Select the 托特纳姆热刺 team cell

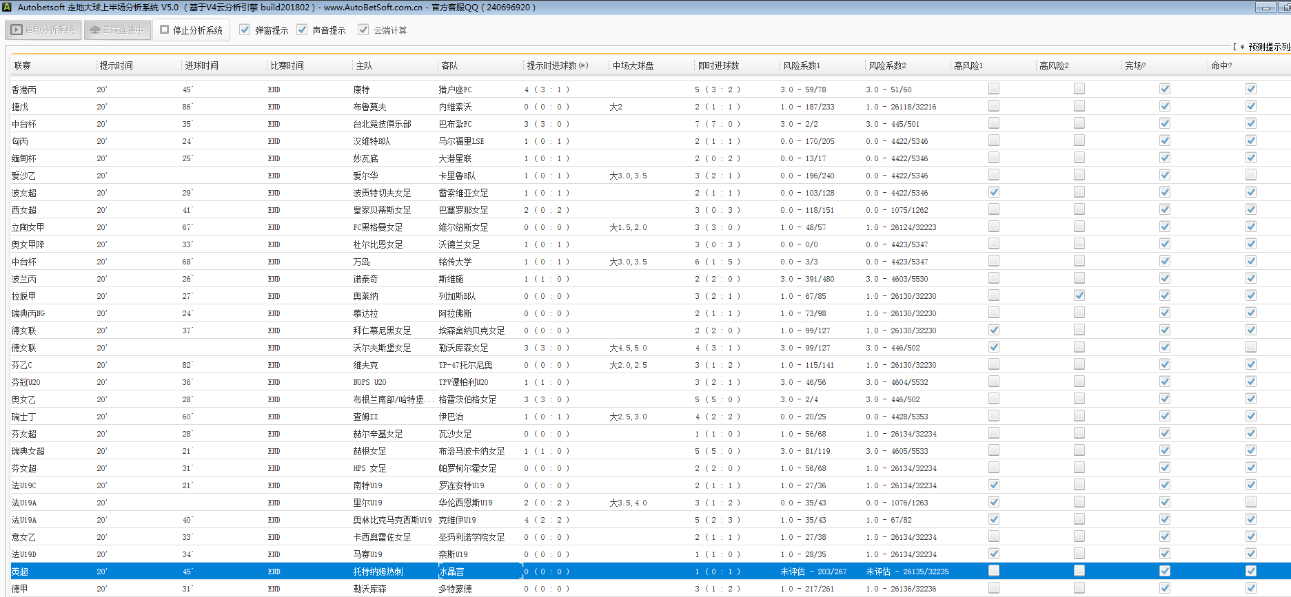378,572
